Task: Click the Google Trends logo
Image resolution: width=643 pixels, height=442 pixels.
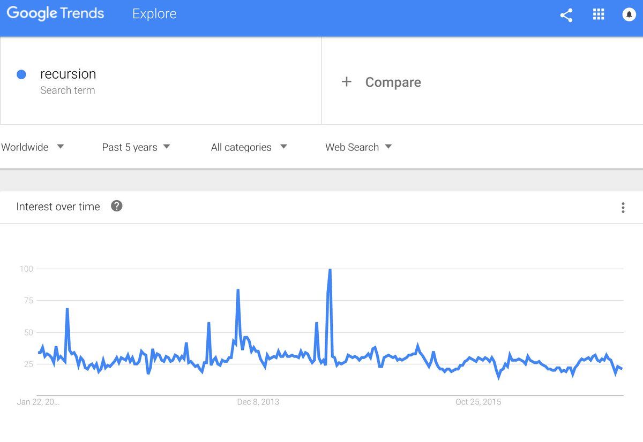Action: tap(55, 14)
